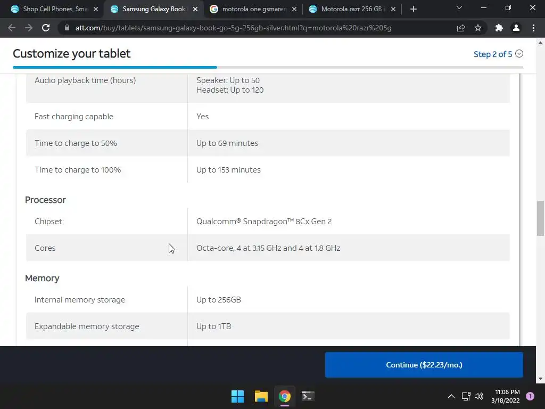Click Qualcomm Snapdragon 8Cx Gen 2 value
Viewport: 545px width, 409px height.
coord(264,222)
